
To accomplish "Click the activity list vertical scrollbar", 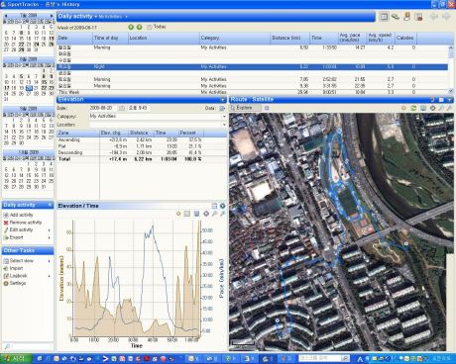I will coord(451,69).
